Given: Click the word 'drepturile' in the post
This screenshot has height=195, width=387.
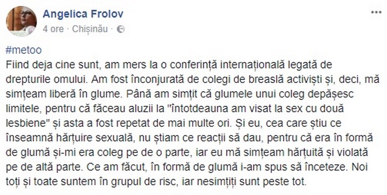Looking at the screenshot, I should point(28,80).
